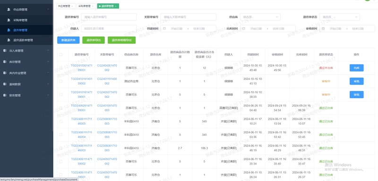The image size is (378, 181).
Task: Click the 测试供应商 supplier name cell
Action: 131,81
